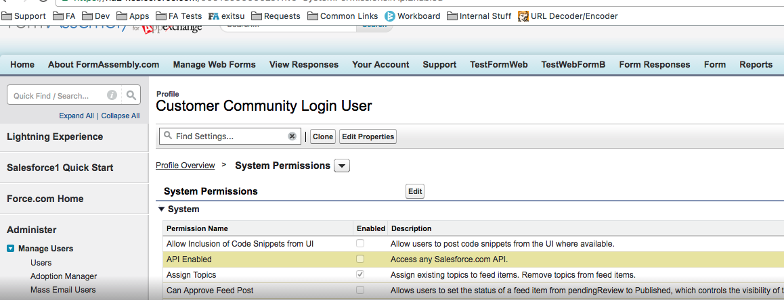The height and width of the screenshot is (300, 784).
Task: Open the exitsu bookmark
Action: pos(227,16)
